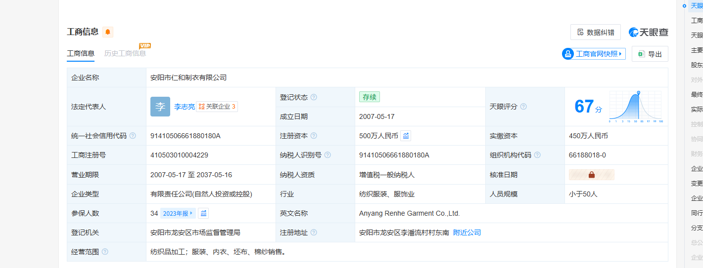The image size is (703, 268).
Task: Click the 登记机关 value 安阳市龙安区市场监督管理局
Action: 195,232
